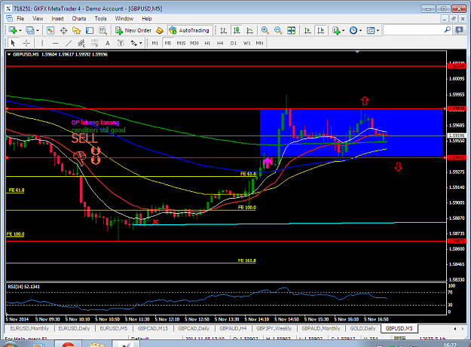Switch to the M1 timeframe
This screenshot has width=471, height=347.
click(x=154, y=43)
